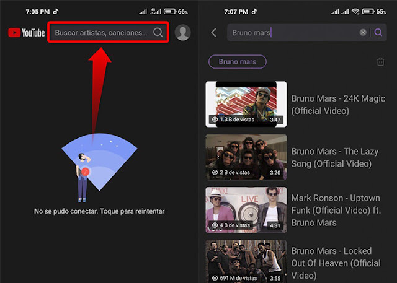The width and height of the screenshot is (397, 283).
Task: Tap title 'Bruno Mars - The Lazy Song (Official Video)'
Action: pyautogui.click(x=335, y=157)
